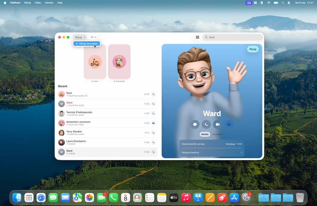Select Annemiek favorite tile
The height and width of the screenshot is (206, 317).
click(x=119, y=62)
